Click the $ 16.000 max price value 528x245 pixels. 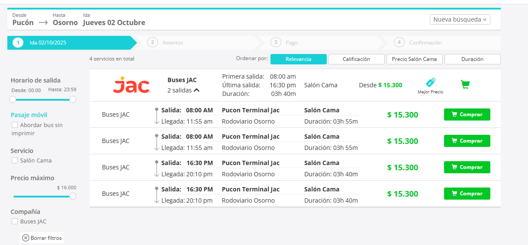67,188
